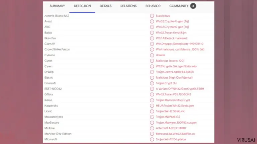The width and height of the screenshot is (257, 144).
Task: Click the Win32.Trojan.PSE.12G5Q43 detection
Action: (173, 94)
